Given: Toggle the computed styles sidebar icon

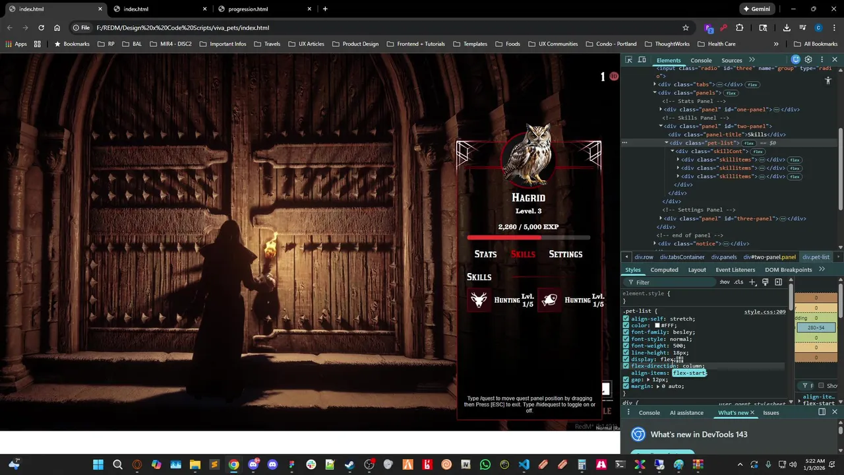Looking at the screenshot, I should point(778,282).
